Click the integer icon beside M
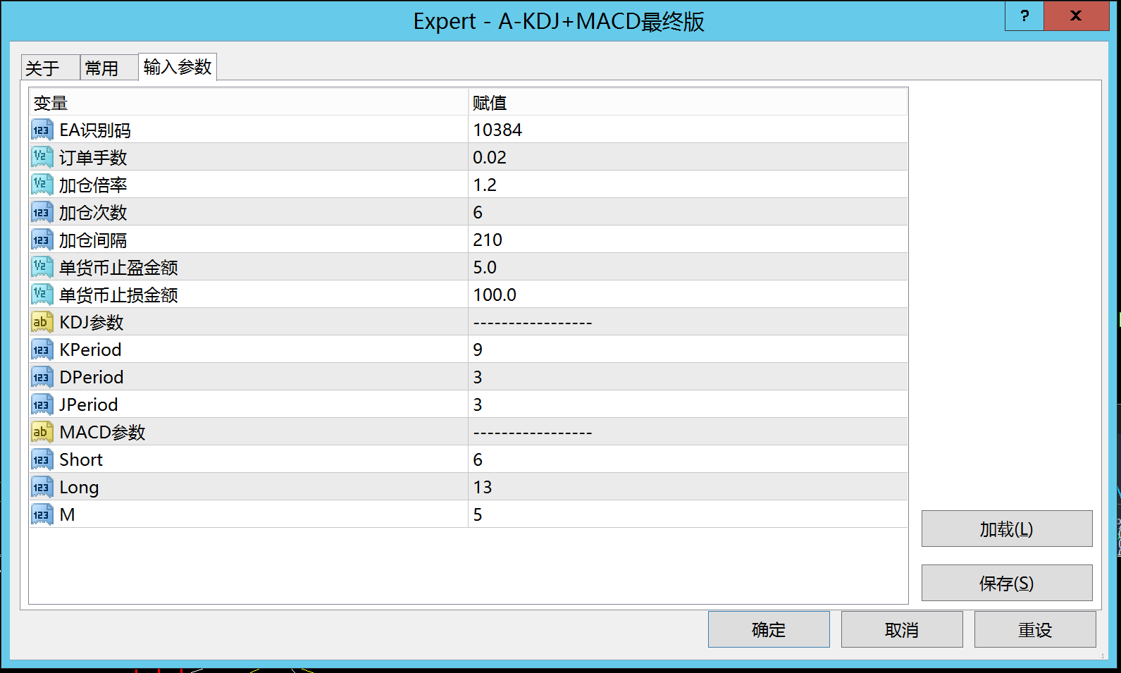The width and height of the screenshot is (1121, 673). 42,514
